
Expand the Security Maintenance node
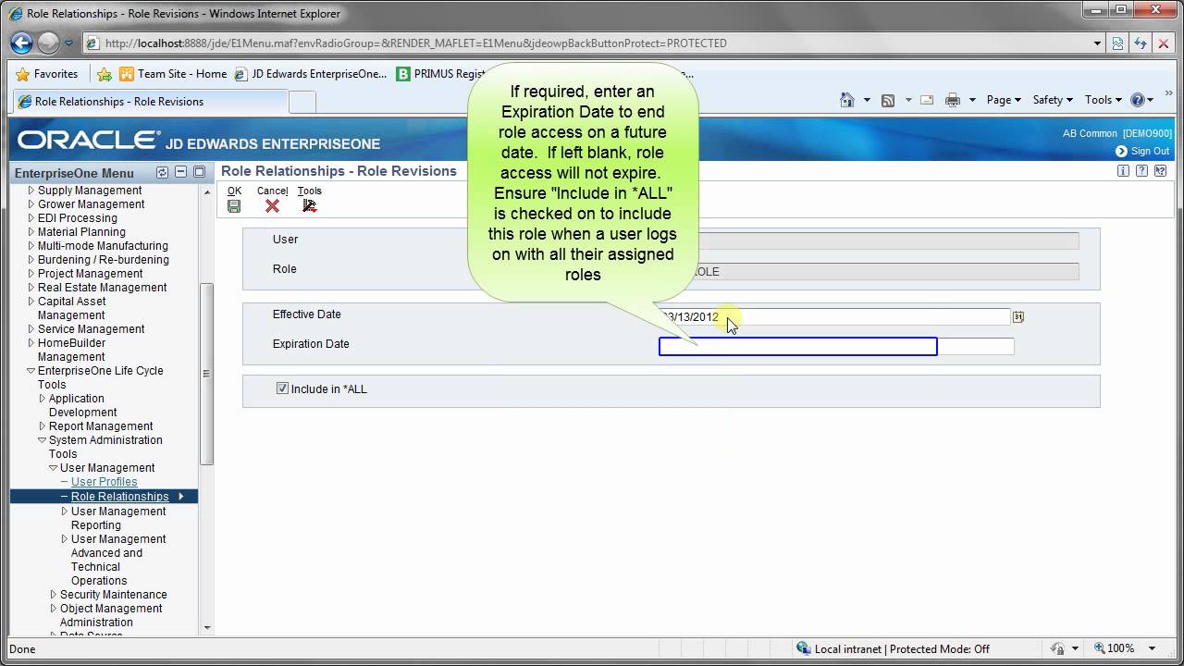coord(53,594)
